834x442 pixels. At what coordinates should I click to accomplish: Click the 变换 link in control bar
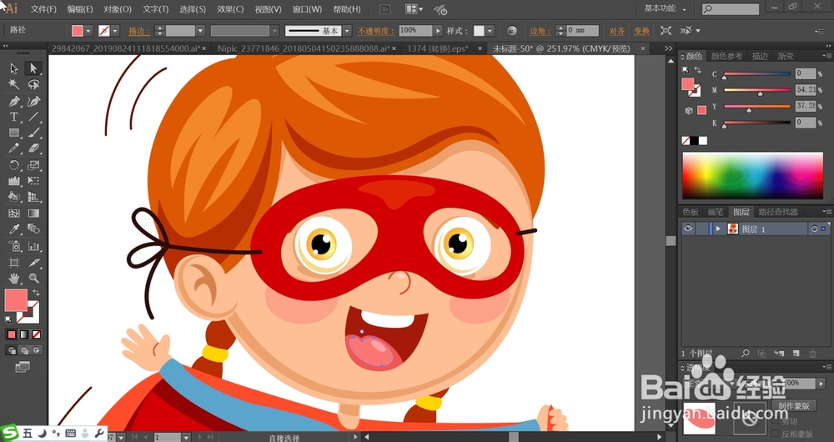pos(642,31)
